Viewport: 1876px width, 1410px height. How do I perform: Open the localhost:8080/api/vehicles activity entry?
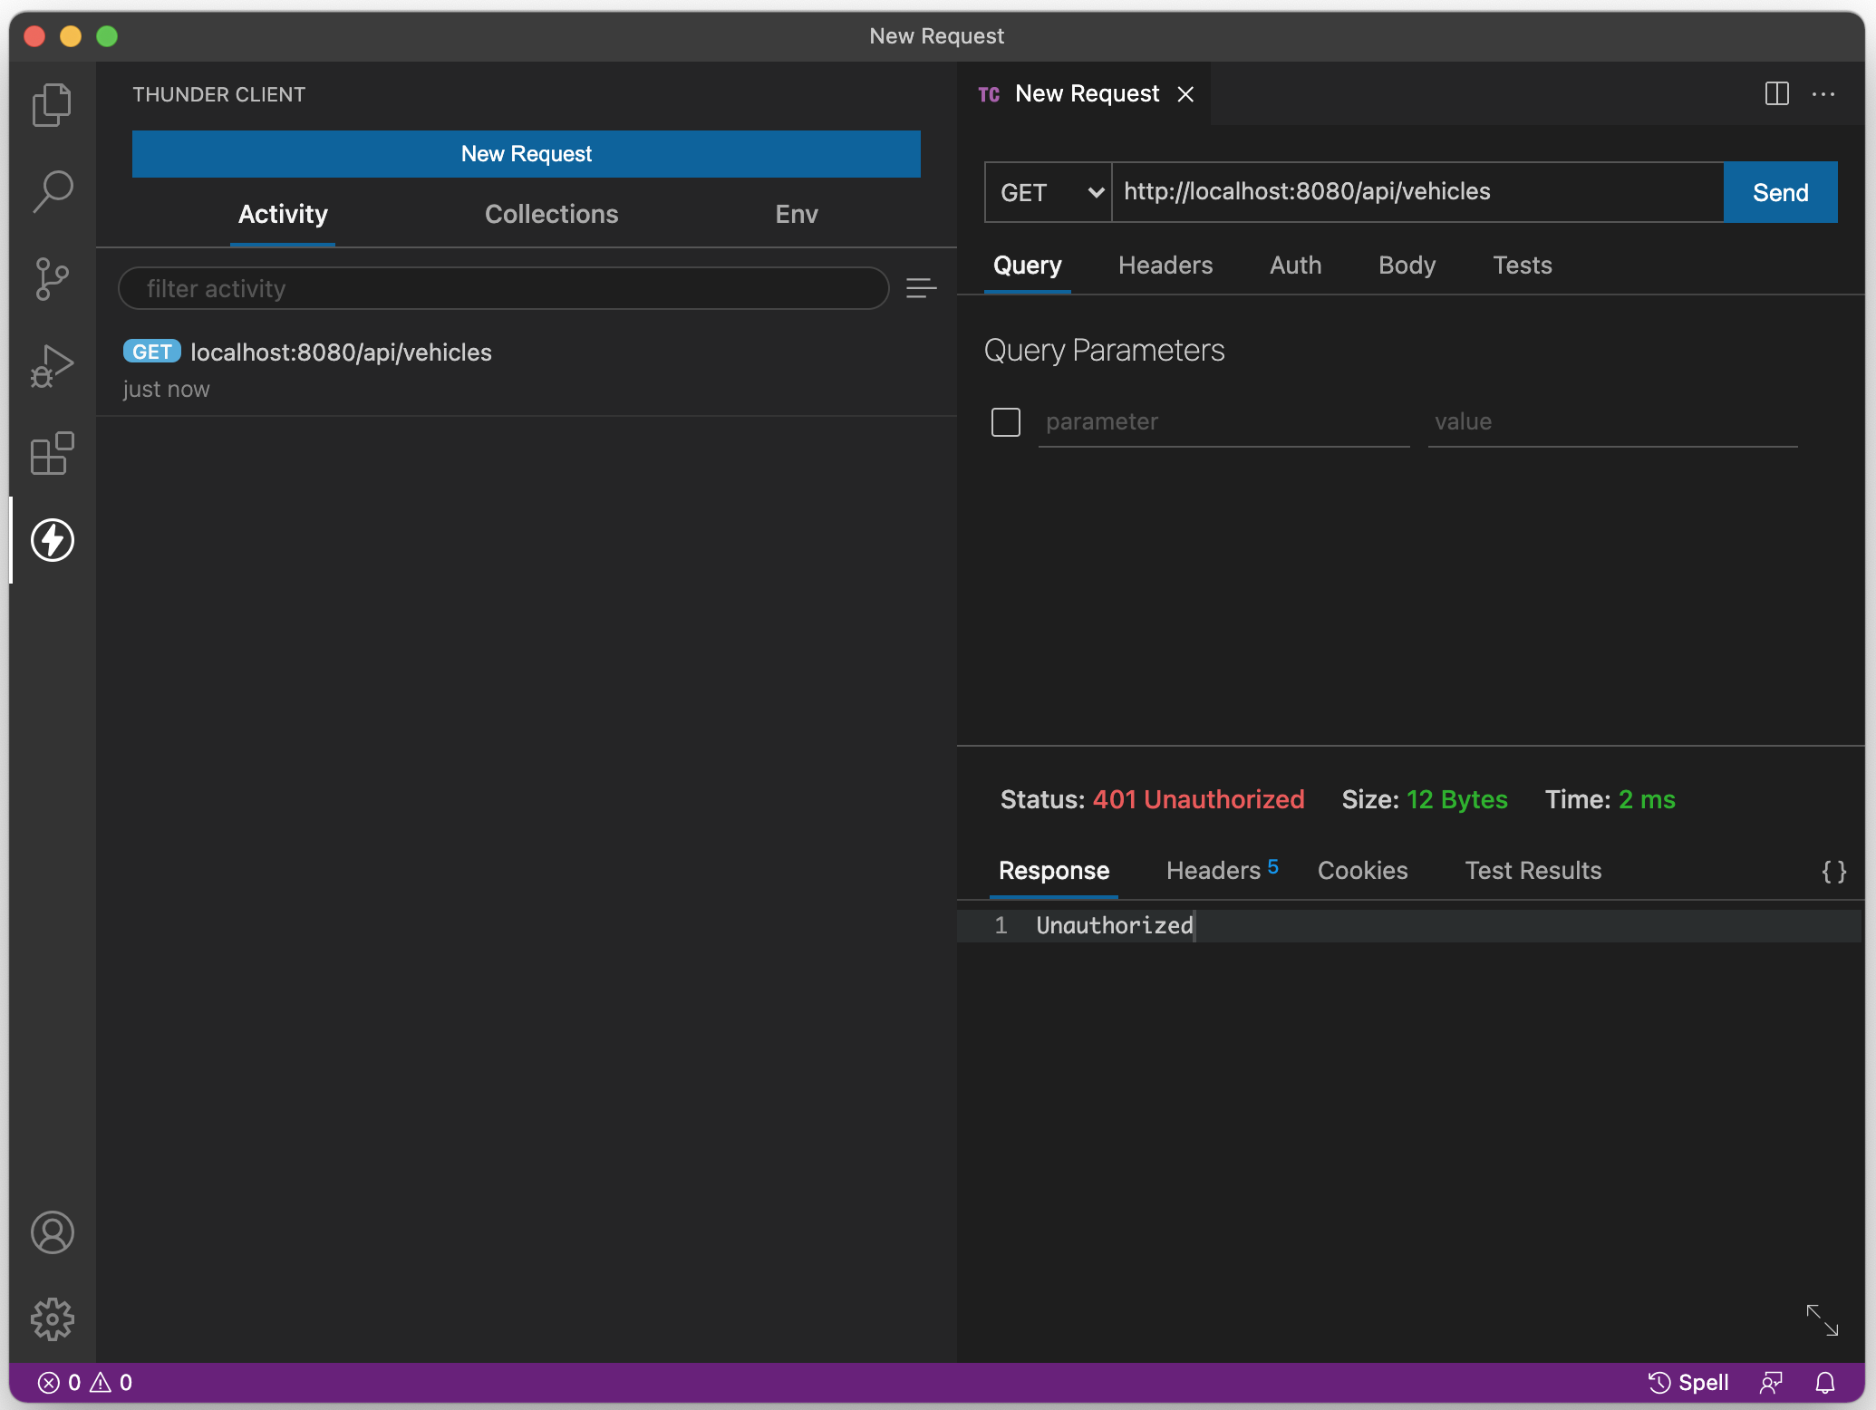[x=341, y=352]
